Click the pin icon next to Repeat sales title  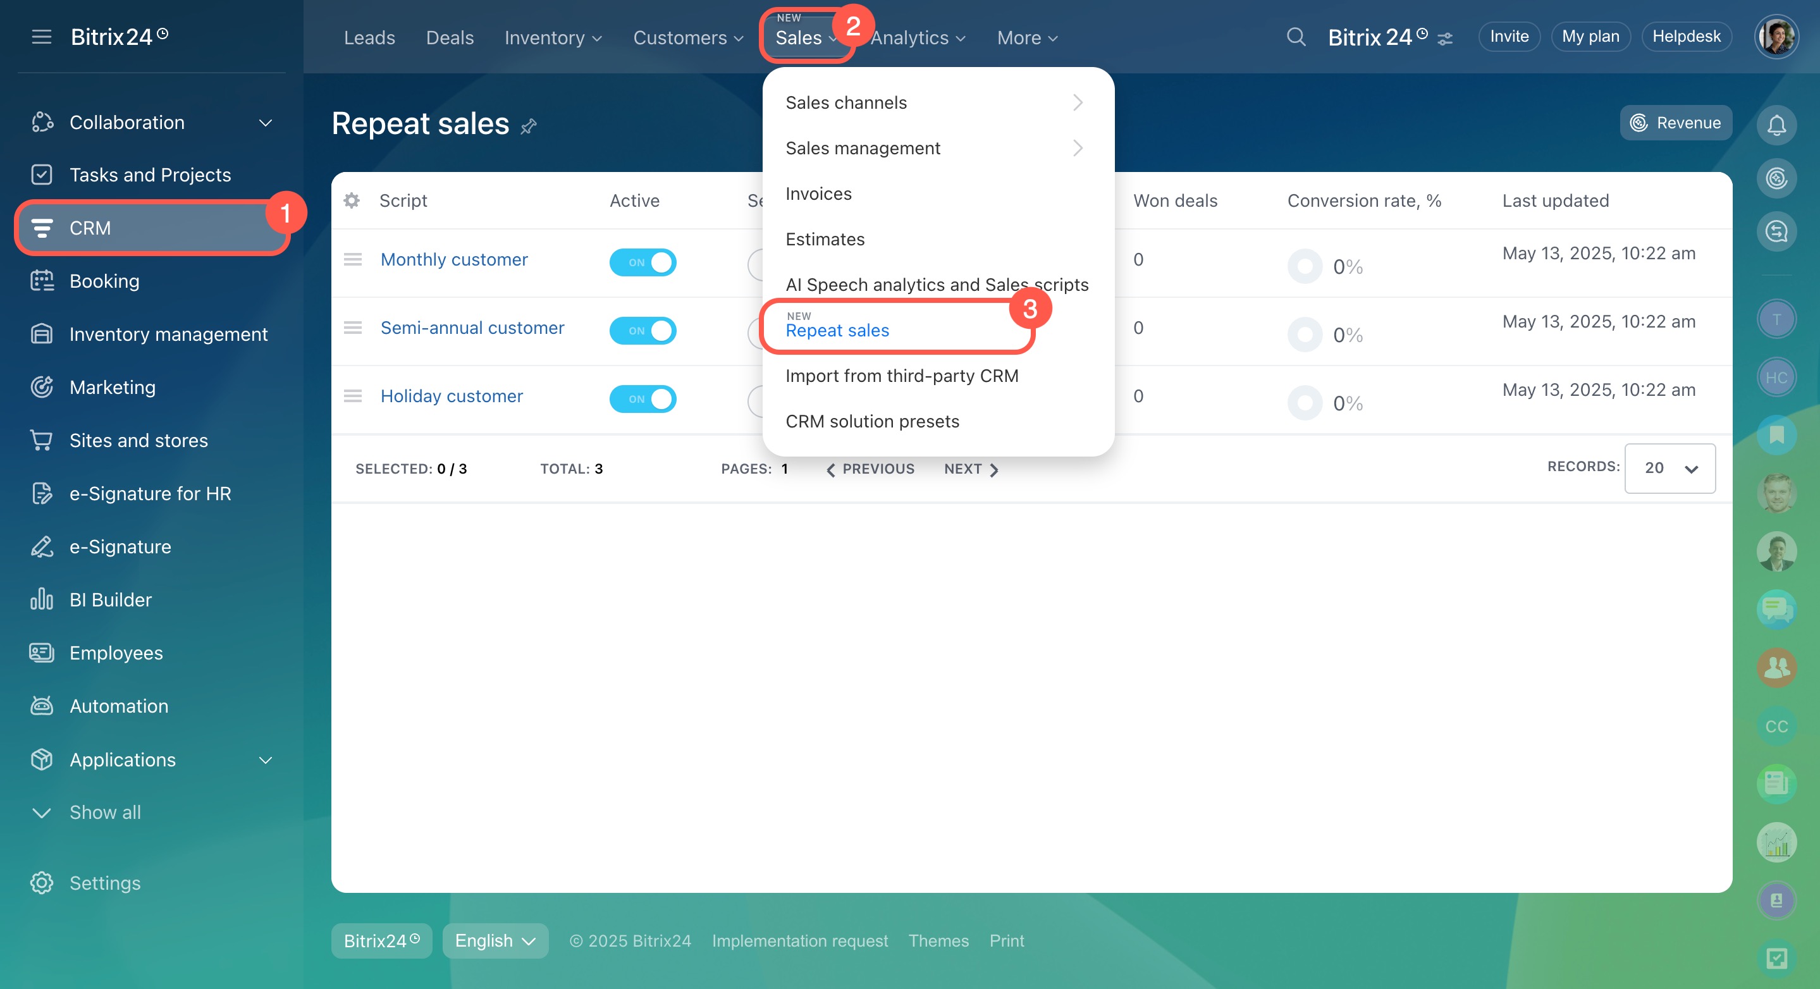(529, 126)
